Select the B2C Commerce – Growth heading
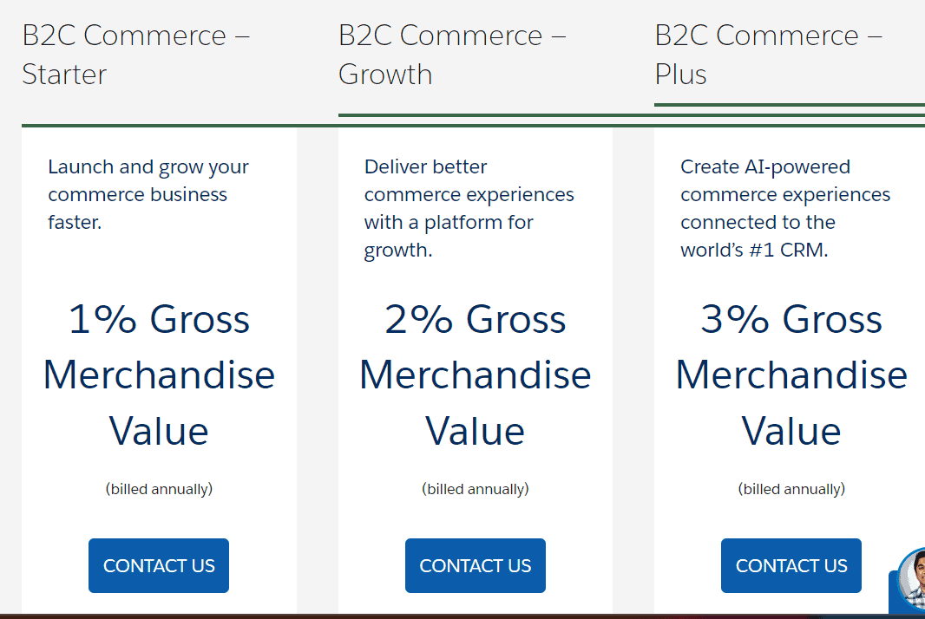Viewport: 925px width, 619px height. click(452, 55)
